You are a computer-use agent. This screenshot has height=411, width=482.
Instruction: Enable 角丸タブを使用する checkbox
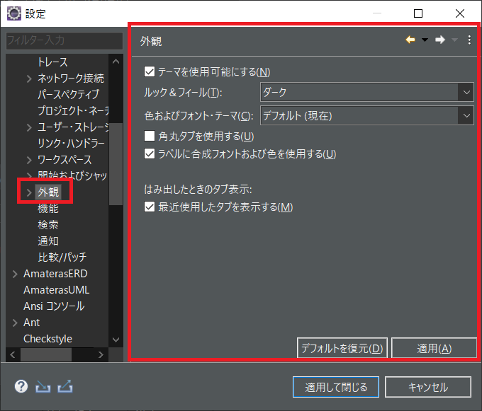point(150,136)
